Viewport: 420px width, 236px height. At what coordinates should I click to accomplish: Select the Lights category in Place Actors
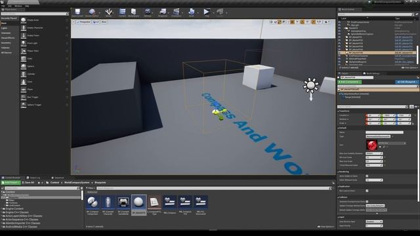tap(5, 28)
